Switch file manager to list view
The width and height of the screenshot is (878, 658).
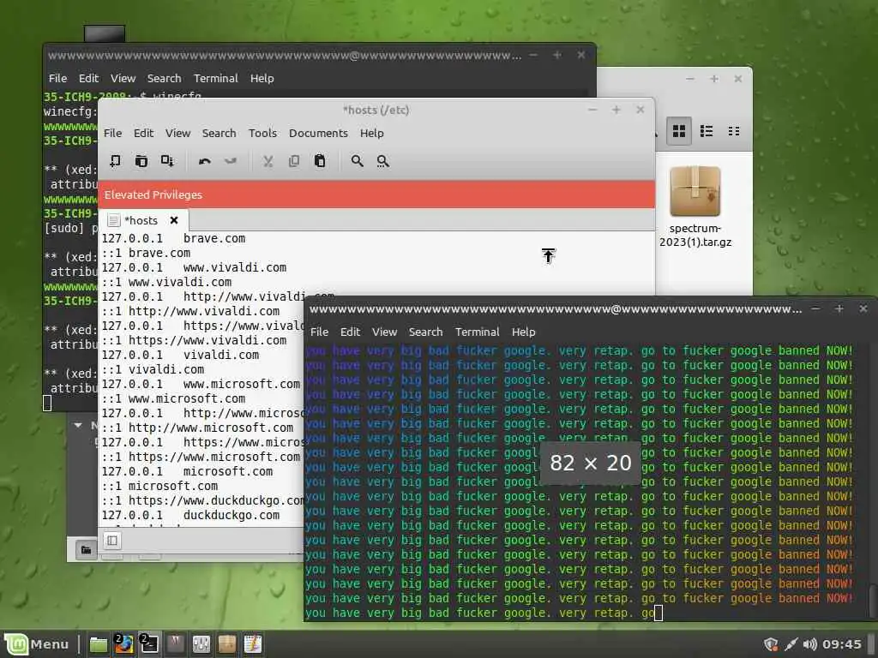pyautogui.click(x=707, y=131)
